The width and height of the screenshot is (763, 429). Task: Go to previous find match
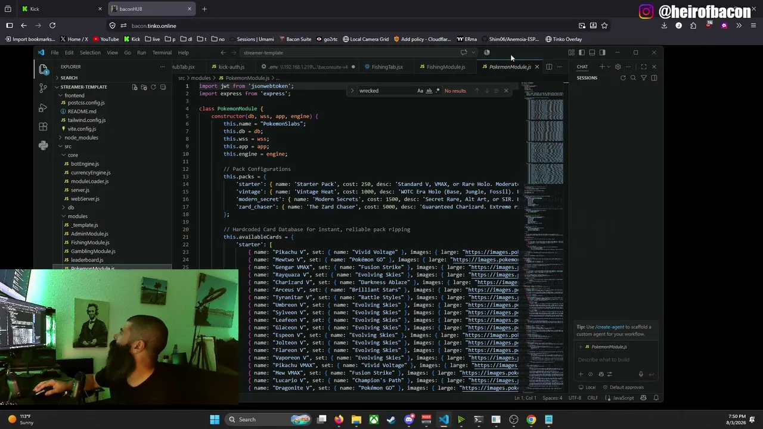pyautogui.click(x=476, y=91)
